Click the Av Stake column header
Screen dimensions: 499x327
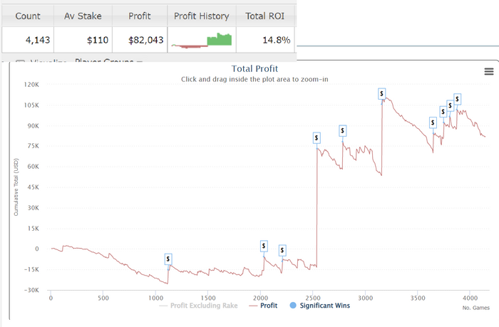[83, 16]
